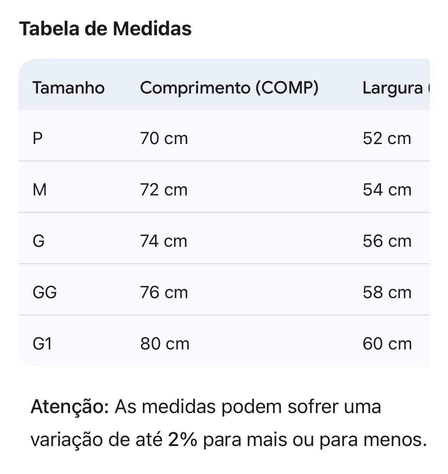Click the G1 size label
448x474 pixels.
[42, 344]
